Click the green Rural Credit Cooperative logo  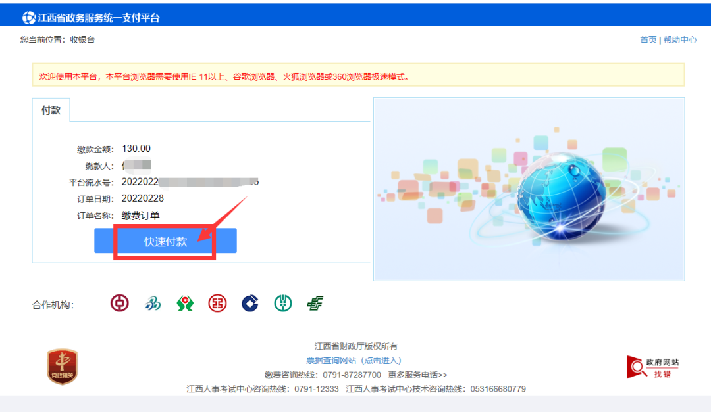(184, 304)
